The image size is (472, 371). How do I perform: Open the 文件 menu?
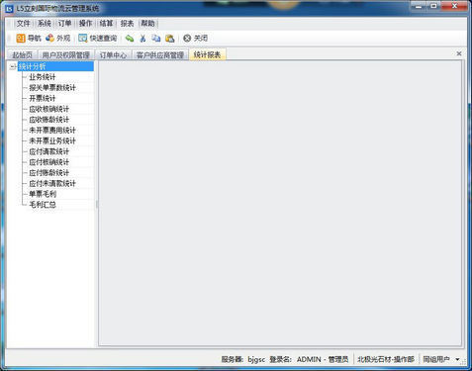(x=23, y=24)
